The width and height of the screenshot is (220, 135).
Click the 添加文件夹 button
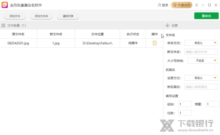pyautogui.click(x=41, y=16)
